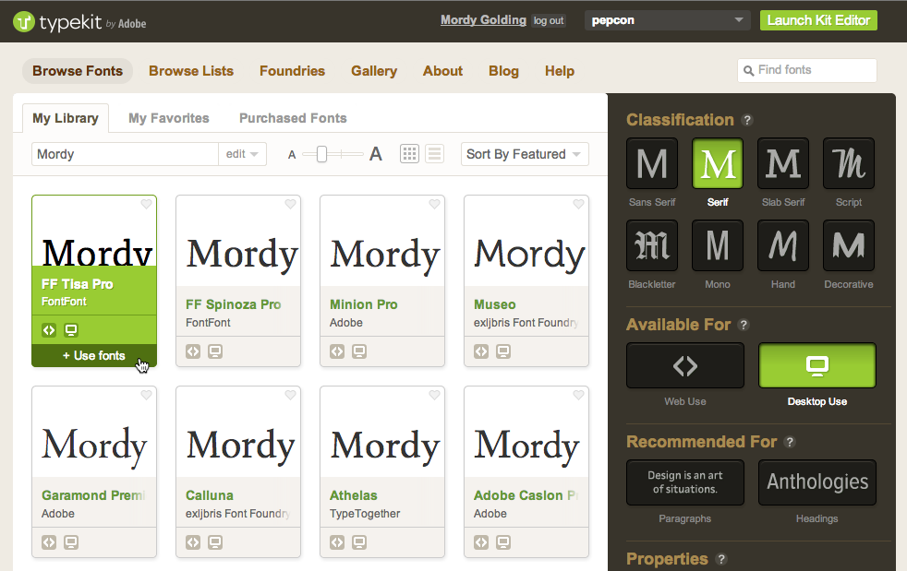
Task: Click web use icon on Calluna
Action: 193,542
